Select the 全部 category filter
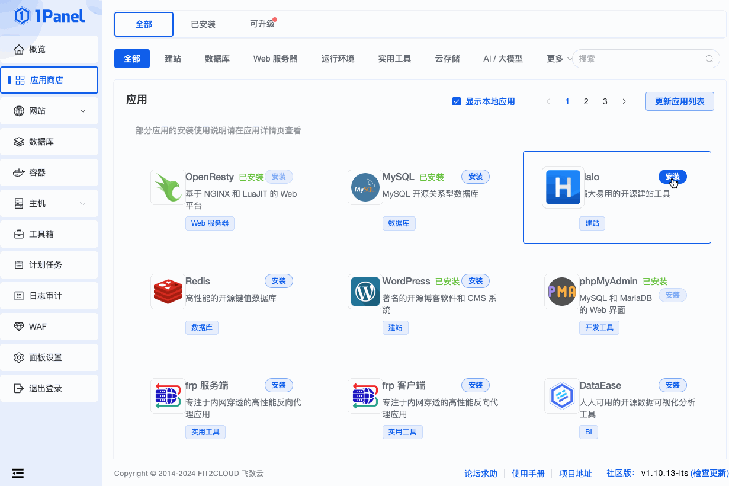 click(132, 59)
